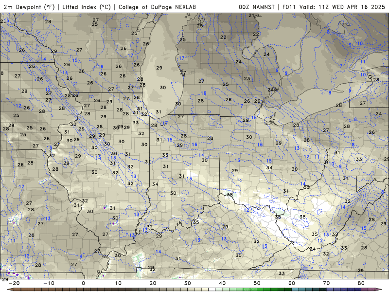Click the "F011 Valid: 11Z WED APR 16 2025" text
This screenshot has width=389, height=292.
(334, 7)
